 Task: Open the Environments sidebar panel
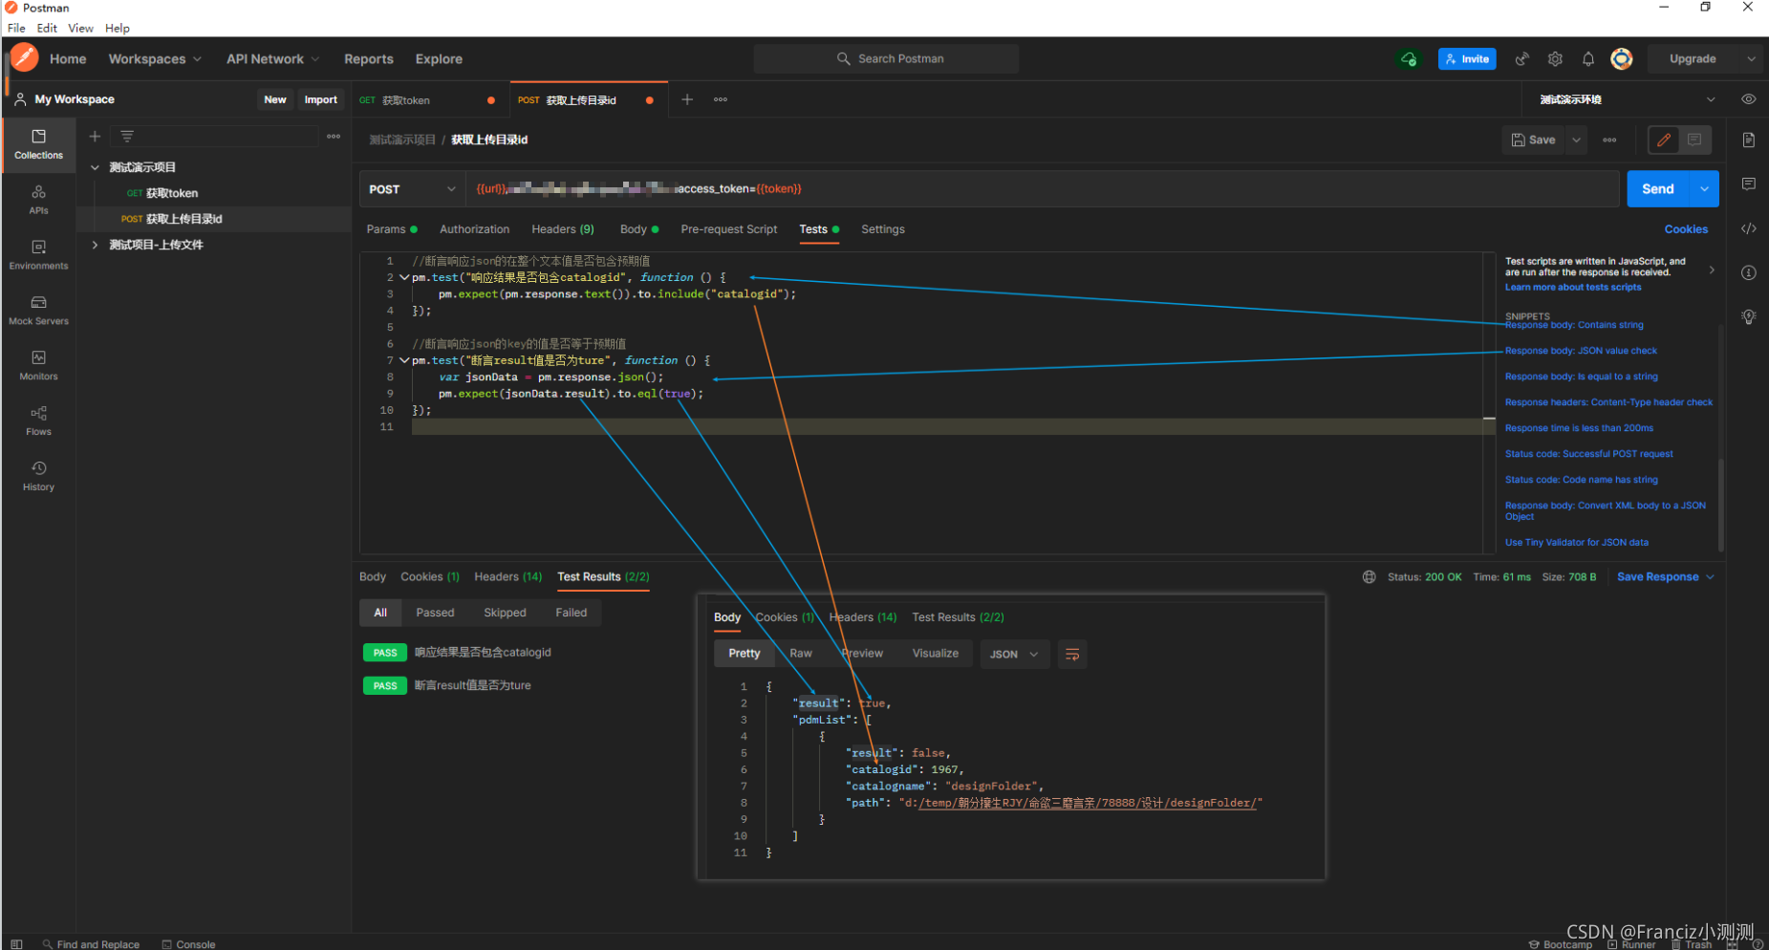[x=38, y=255]
